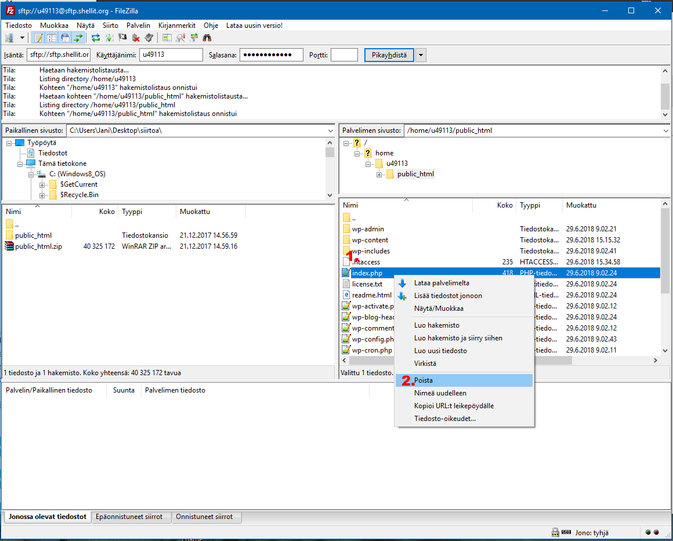Open the Palvelin menu

(138, 26)
